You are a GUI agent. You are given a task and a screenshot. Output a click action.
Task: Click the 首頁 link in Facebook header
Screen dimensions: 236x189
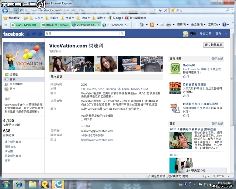click(218, 34)
